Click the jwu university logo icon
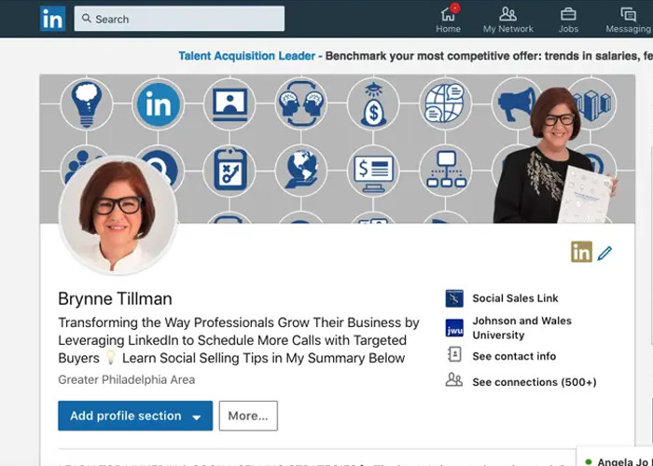Image resolution: width=653 pixels, height=466 pixels. point(454,328)
